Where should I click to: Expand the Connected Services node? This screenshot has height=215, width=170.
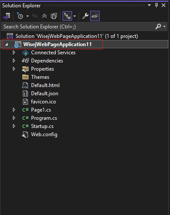14,53
